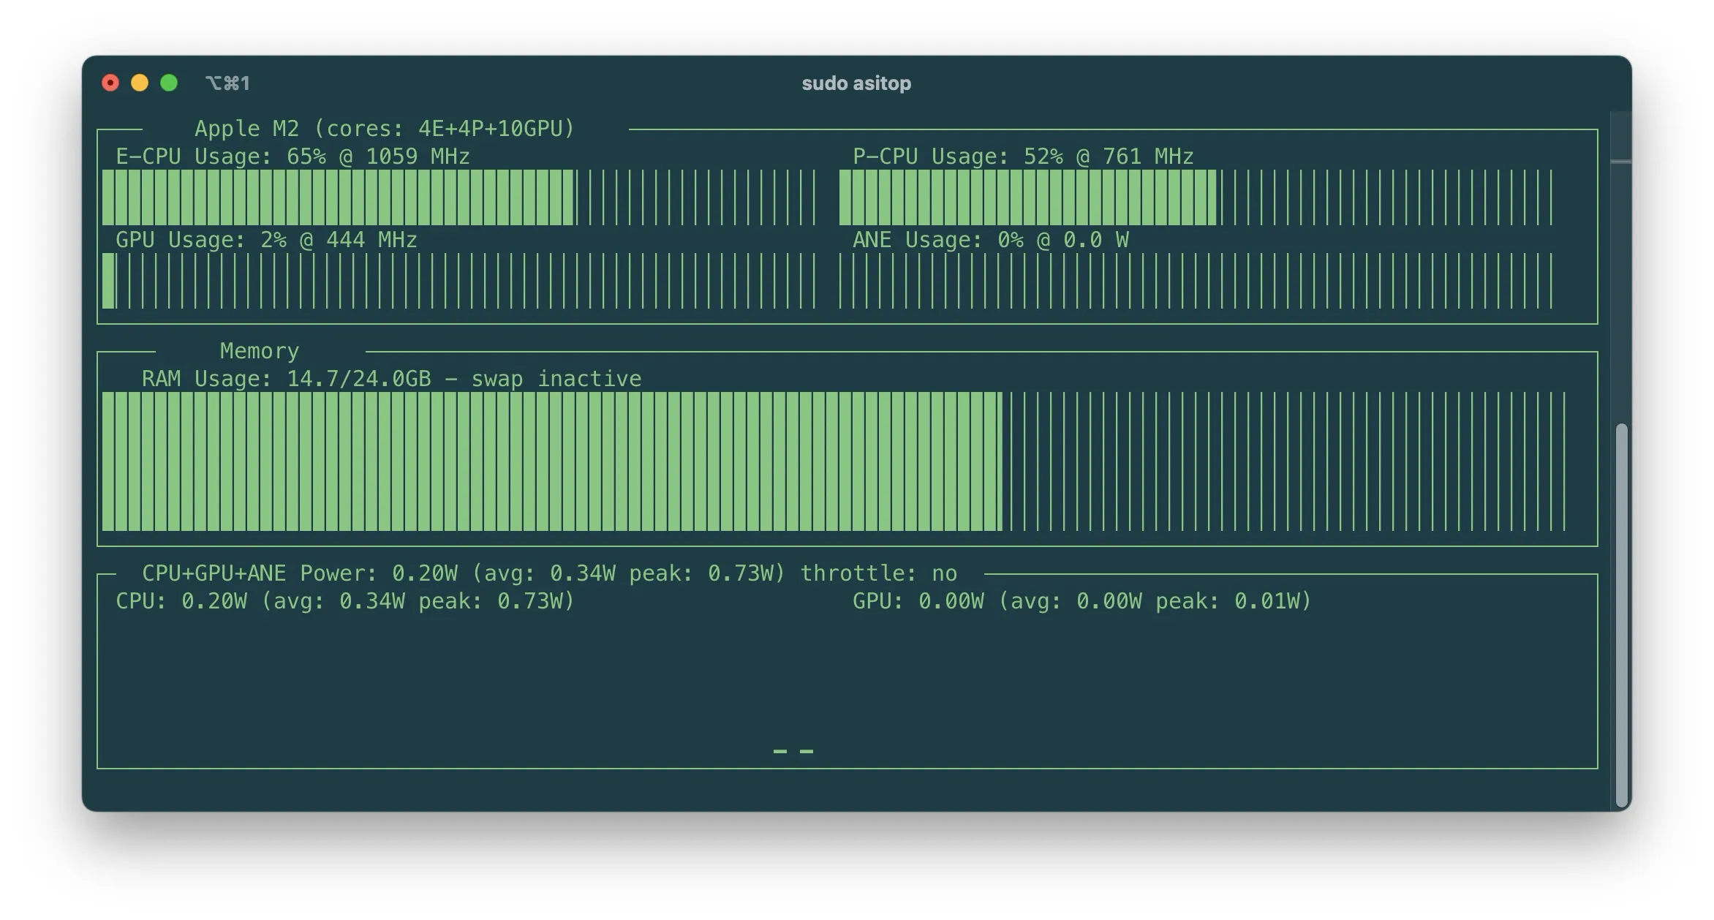Click the yellow minimize window button
Screen dimensions: 1714x920
[140, 83]
